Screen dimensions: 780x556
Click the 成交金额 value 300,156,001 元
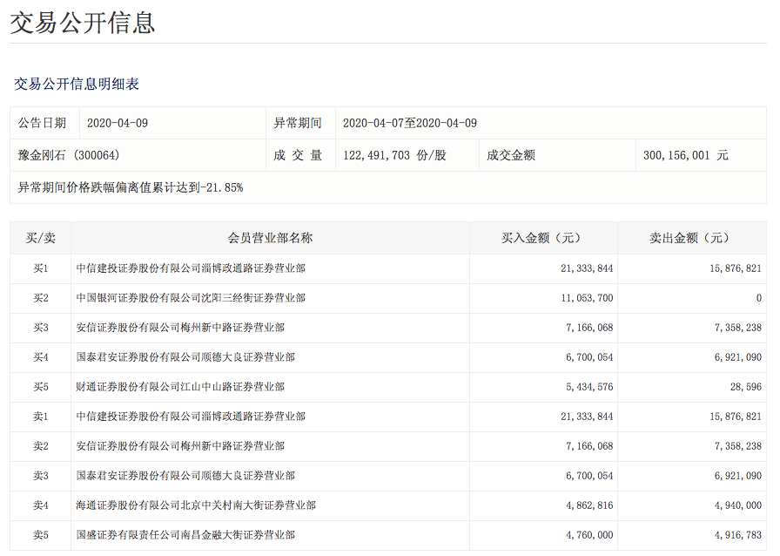coord(685,155)
